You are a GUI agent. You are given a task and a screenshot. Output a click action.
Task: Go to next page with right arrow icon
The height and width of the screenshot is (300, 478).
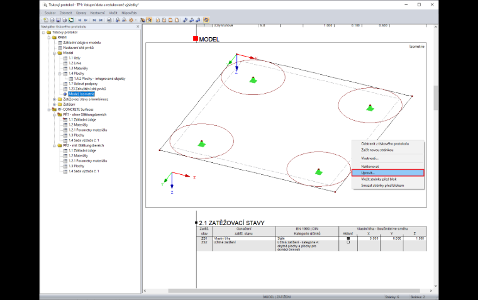pyautogui.click(x=86, y=20)
